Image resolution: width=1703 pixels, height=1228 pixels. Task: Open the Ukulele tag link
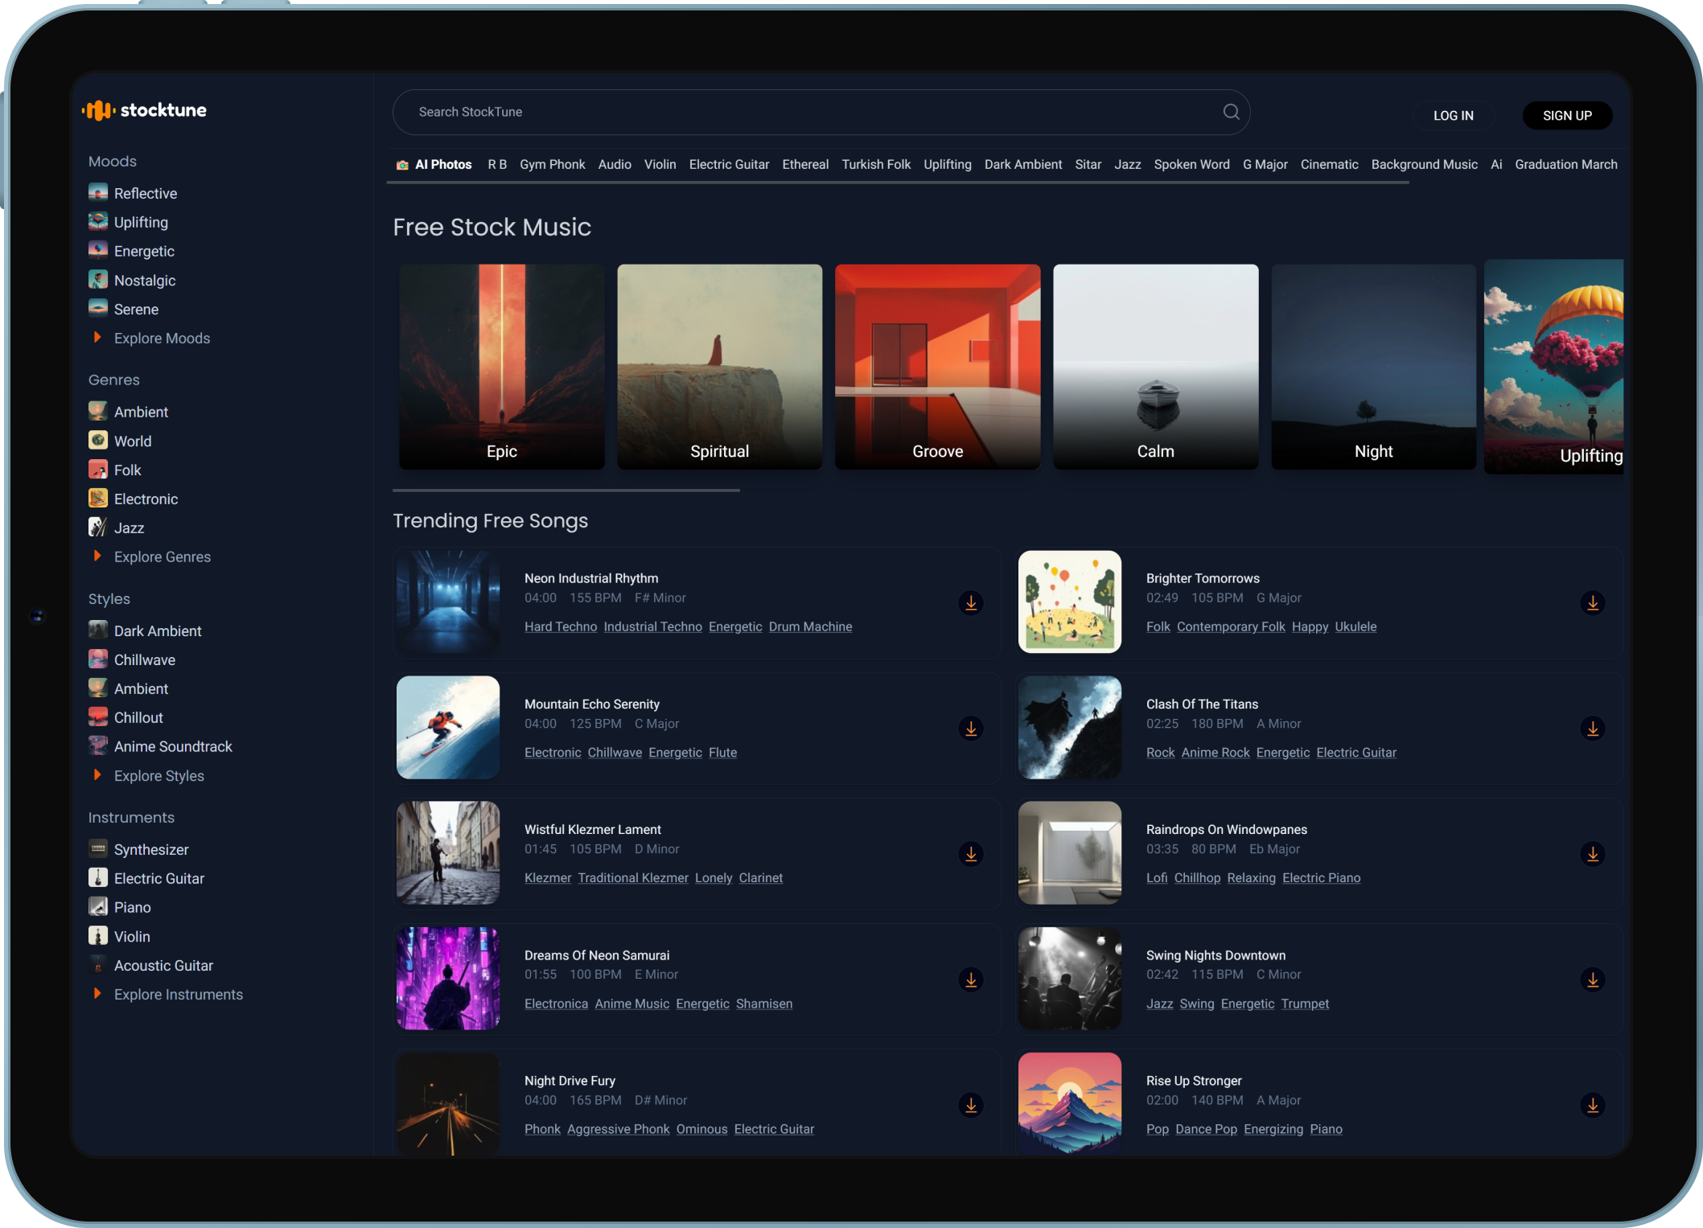tap(1355, 626)
